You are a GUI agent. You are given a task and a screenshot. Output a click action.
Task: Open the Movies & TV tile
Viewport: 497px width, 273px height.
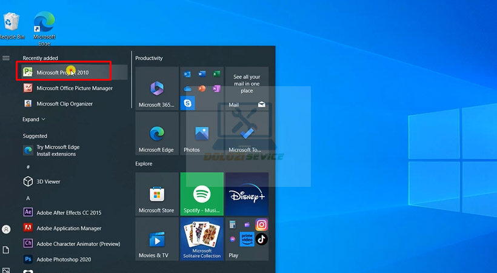156,239
